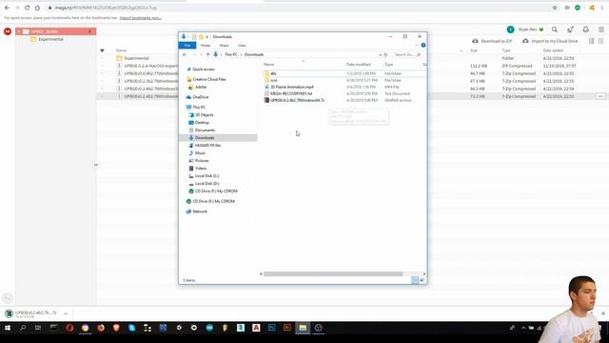The width and height of the screenshot is (609, 343).
Task: Open File tab in Explorer ribbon
Action: pos(187,46)
